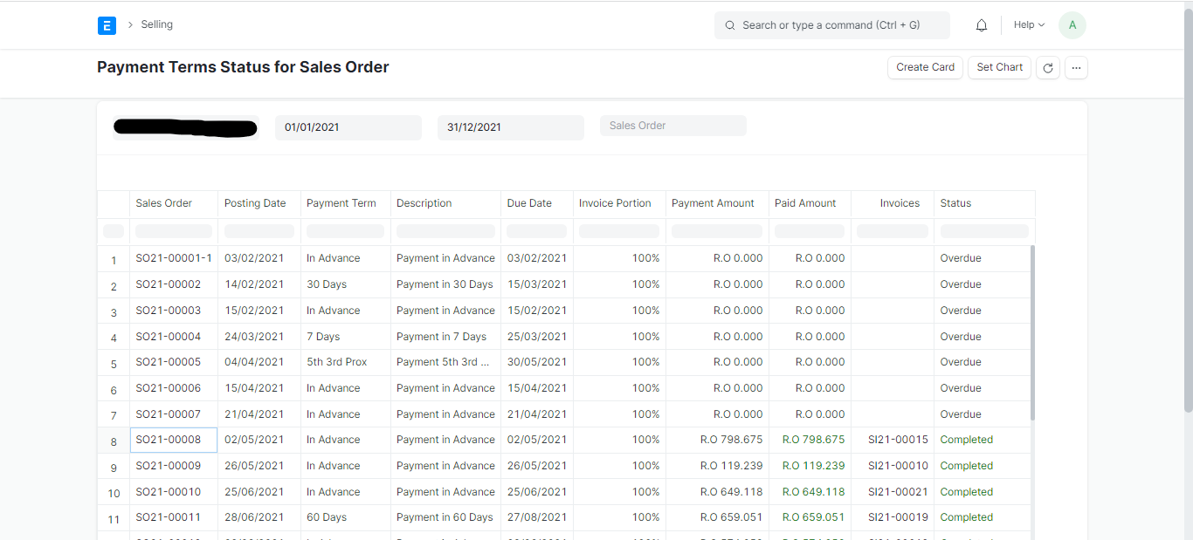Click Due Date column header
This screenshot has width=1193, height=540.
[x=537, y=203]
